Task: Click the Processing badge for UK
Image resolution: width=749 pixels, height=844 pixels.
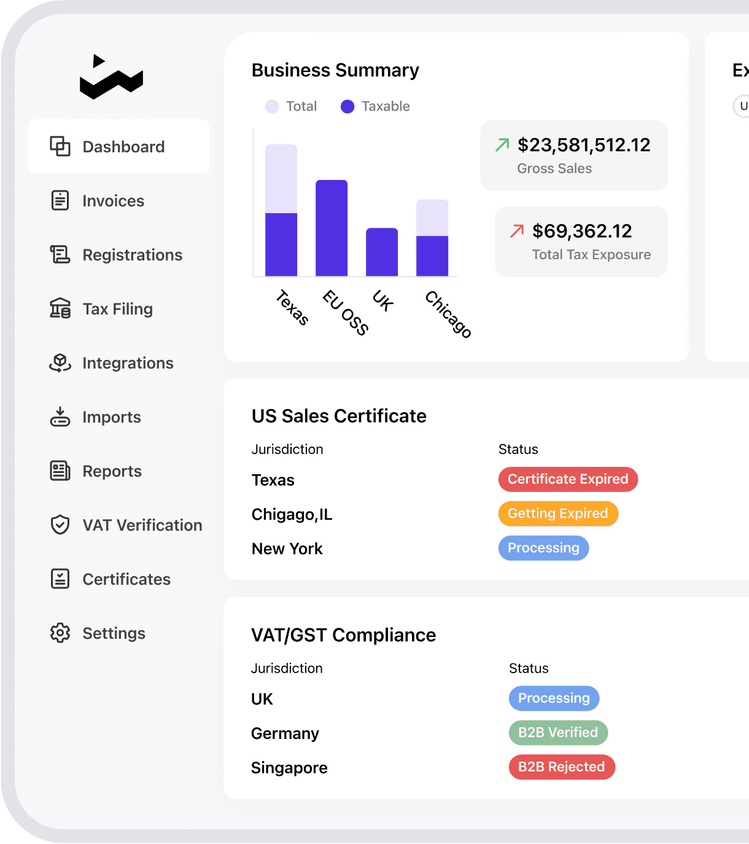Action: pyautogui.click(x=554, y=698)
